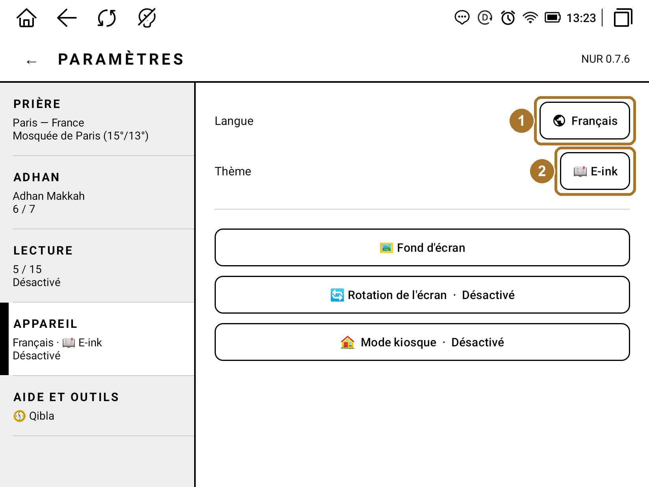Select the Adhan settings section
Viewport: 649px width, 487px height.
coord(97,193)
